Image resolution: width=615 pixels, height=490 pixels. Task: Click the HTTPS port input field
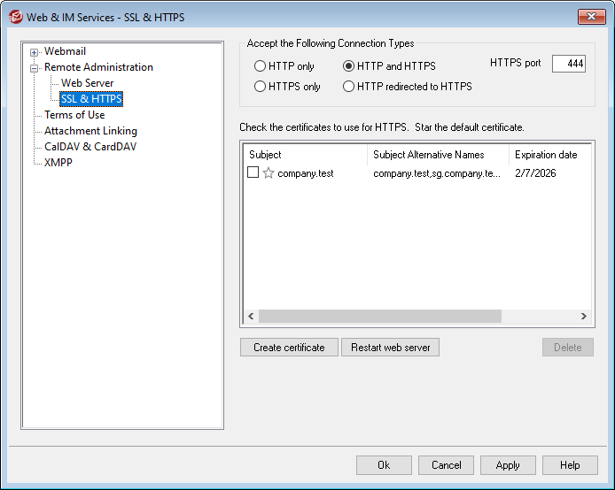[568, 64]
